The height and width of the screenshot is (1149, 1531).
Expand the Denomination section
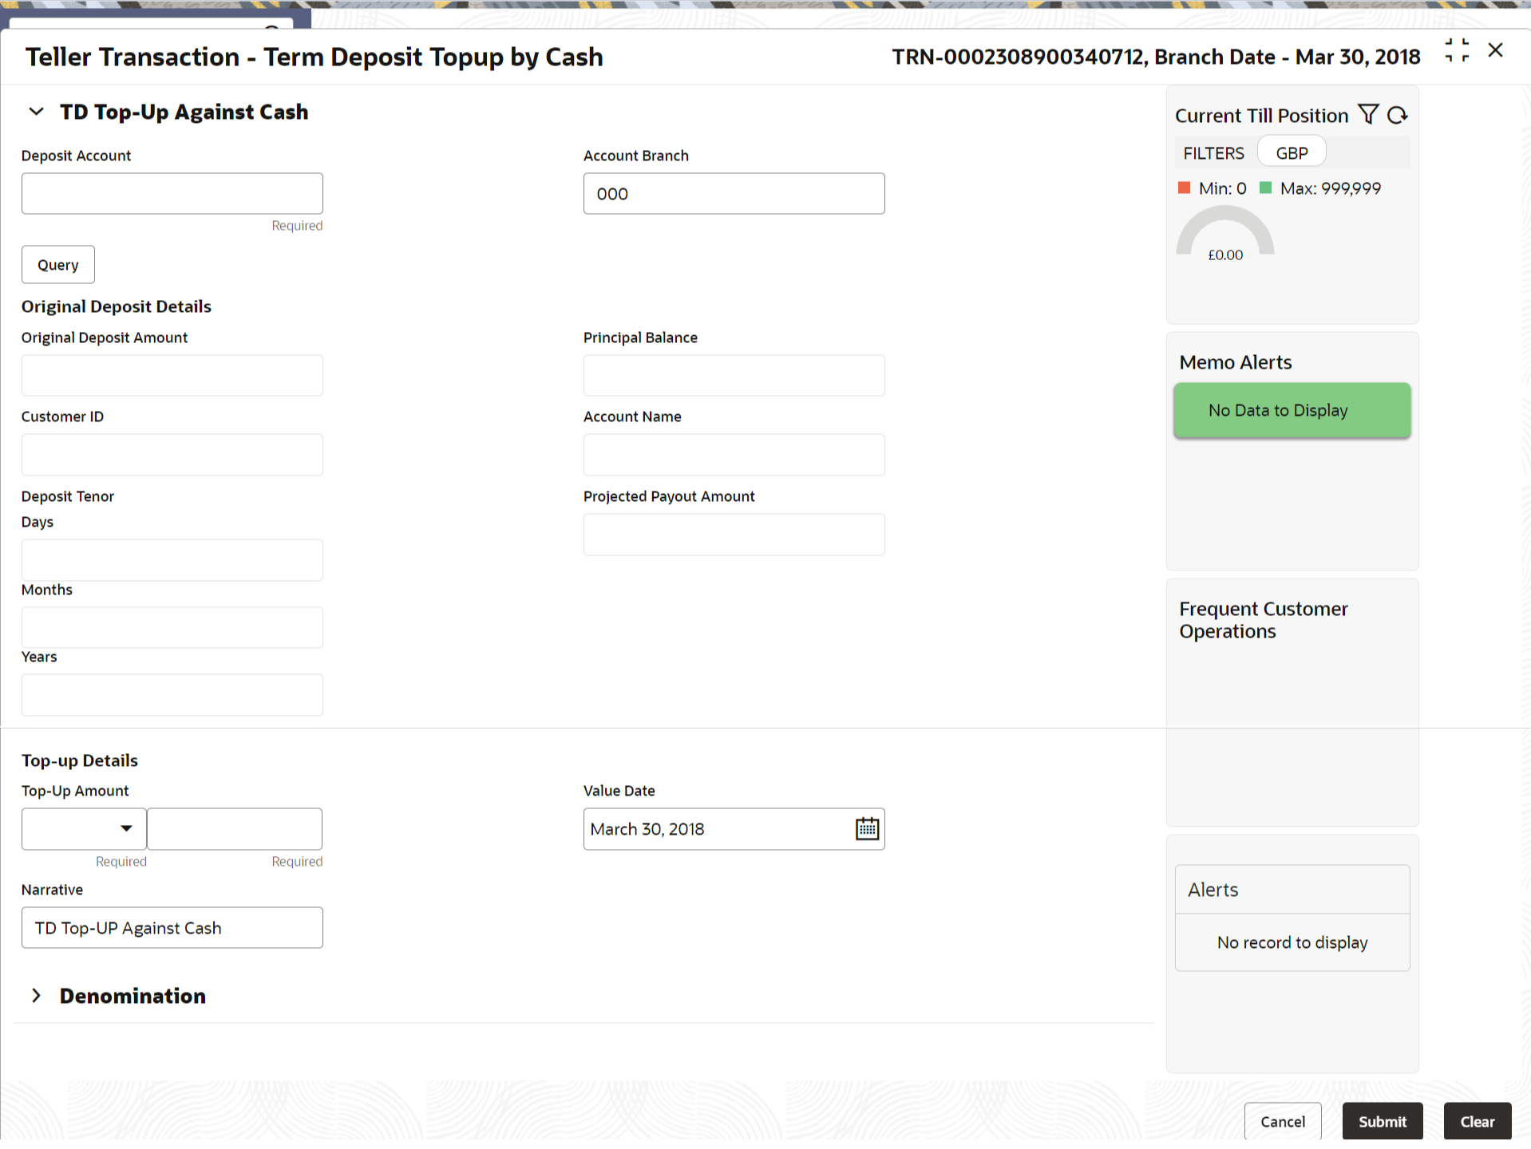pyautogui.click(x=36, y=996)
